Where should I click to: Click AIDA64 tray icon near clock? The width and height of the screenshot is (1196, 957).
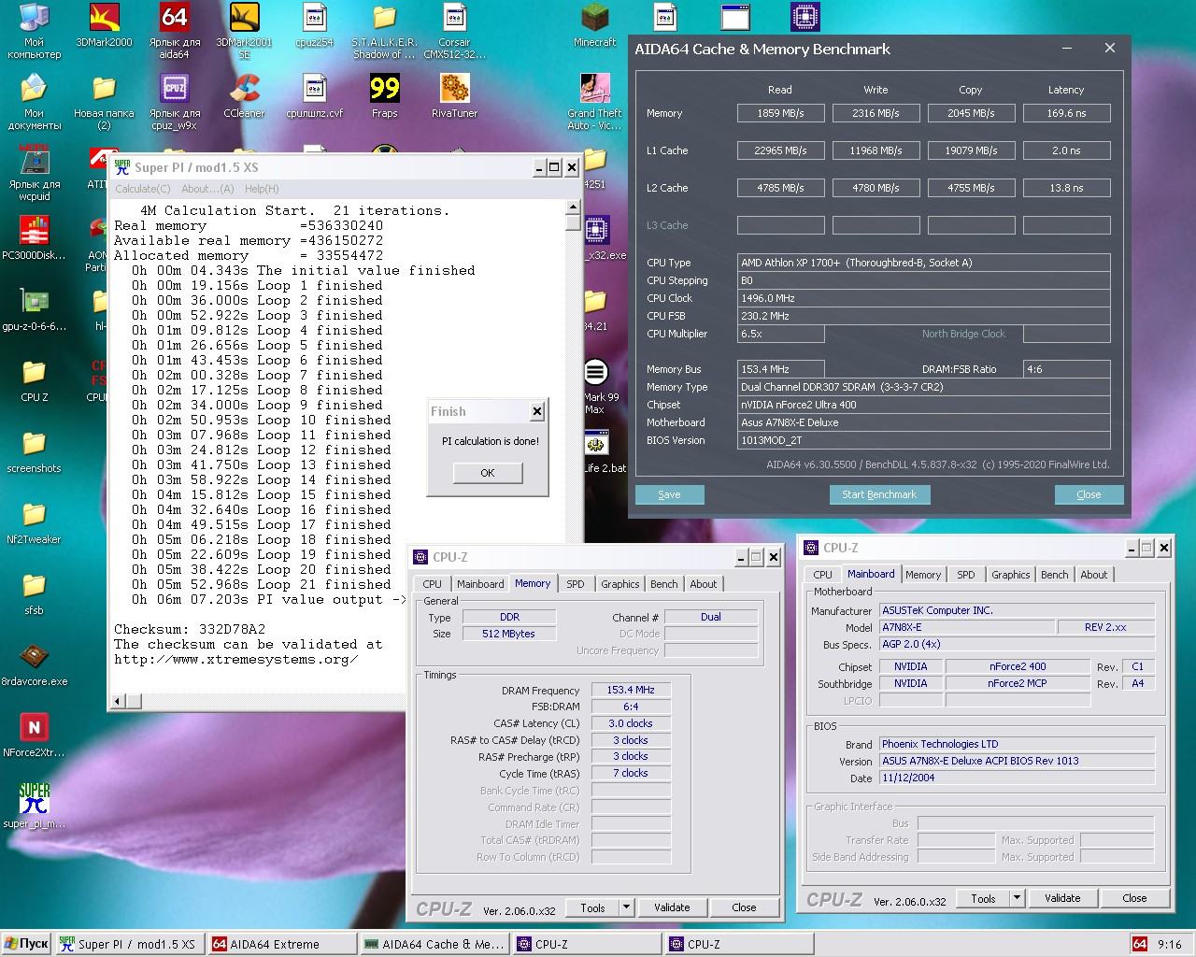1140,944
